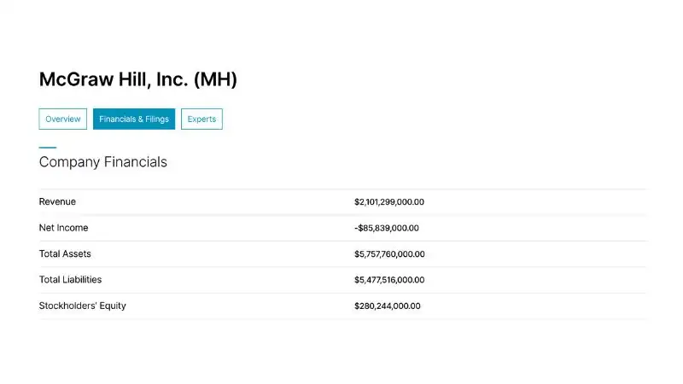
Task: Click the net income value -$85,839,000.00
Action: (387, 228)
